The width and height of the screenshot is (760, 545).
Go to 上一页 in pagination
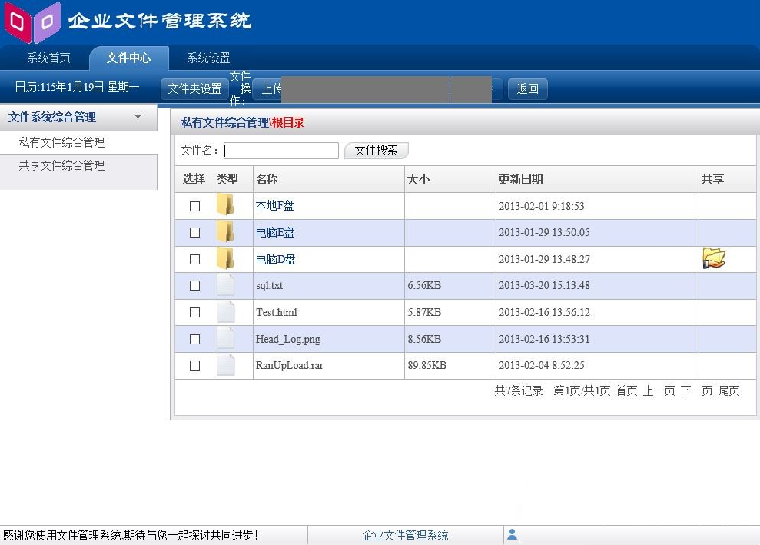pyautogui.click(x=659, y=390)
